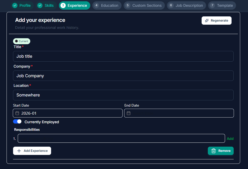
Task: Toggle the Currently Employed switch
Action: point(17,121)
